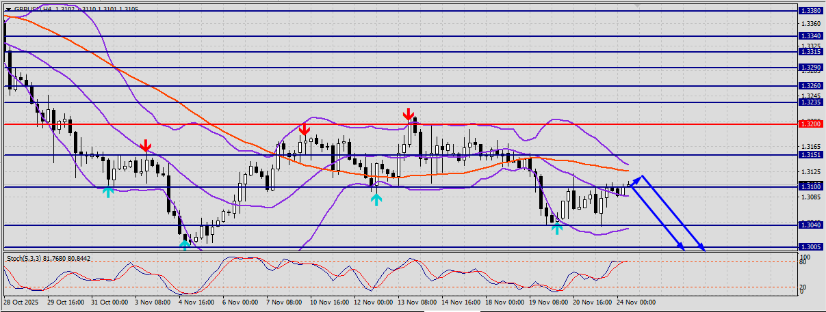Screen dimensions: 826x312
Task: Select the red down arrow touching the 1.3200 line
Action: pyautogui.click(x=305, y=128)
